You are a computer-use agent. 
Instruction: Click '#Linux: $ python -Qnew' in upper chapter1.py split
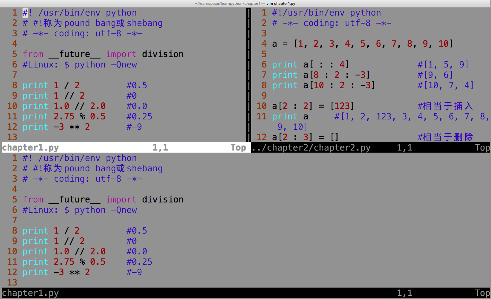click(x=80, y=65)
